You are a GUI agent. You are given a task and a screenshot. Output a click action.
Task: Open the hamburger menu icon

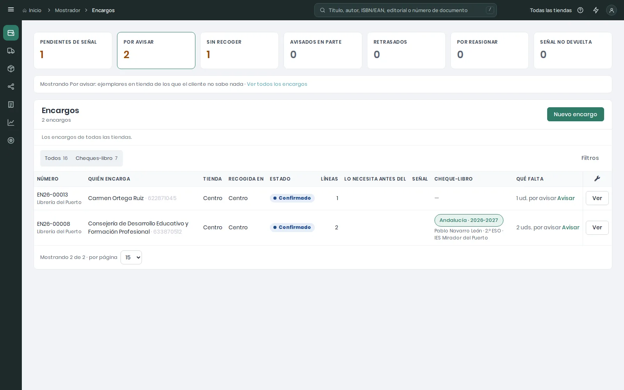11,10
